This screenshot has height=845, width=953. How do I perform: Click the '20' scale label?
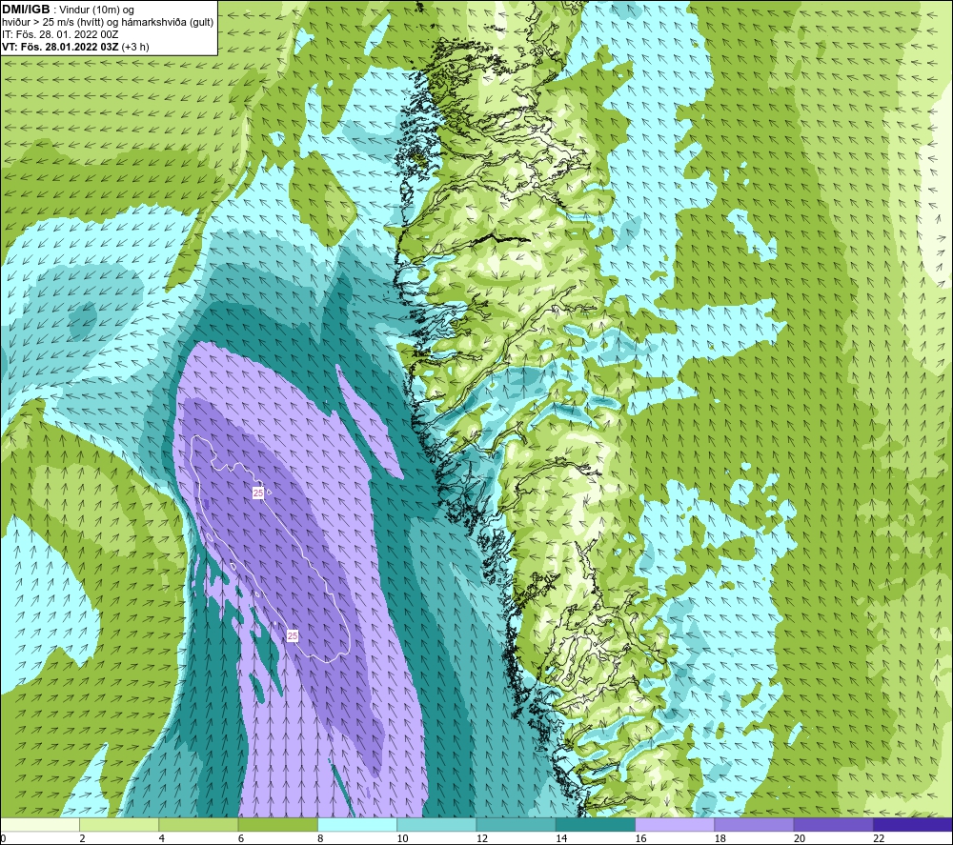click(800, 838)
